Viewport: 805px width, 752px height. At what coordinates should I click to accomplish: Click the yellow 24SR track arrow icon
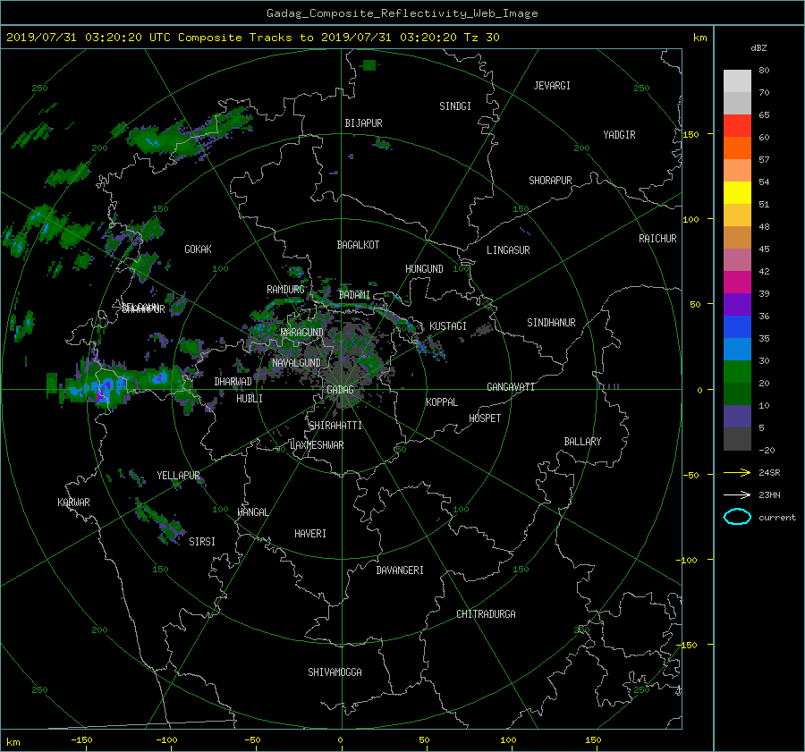pos(737,472)
